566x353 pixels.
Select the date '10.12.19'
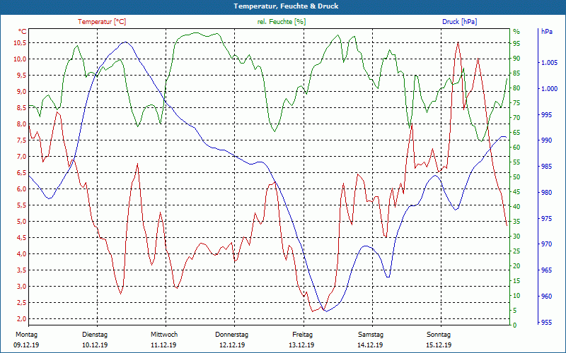click(95, 345)
